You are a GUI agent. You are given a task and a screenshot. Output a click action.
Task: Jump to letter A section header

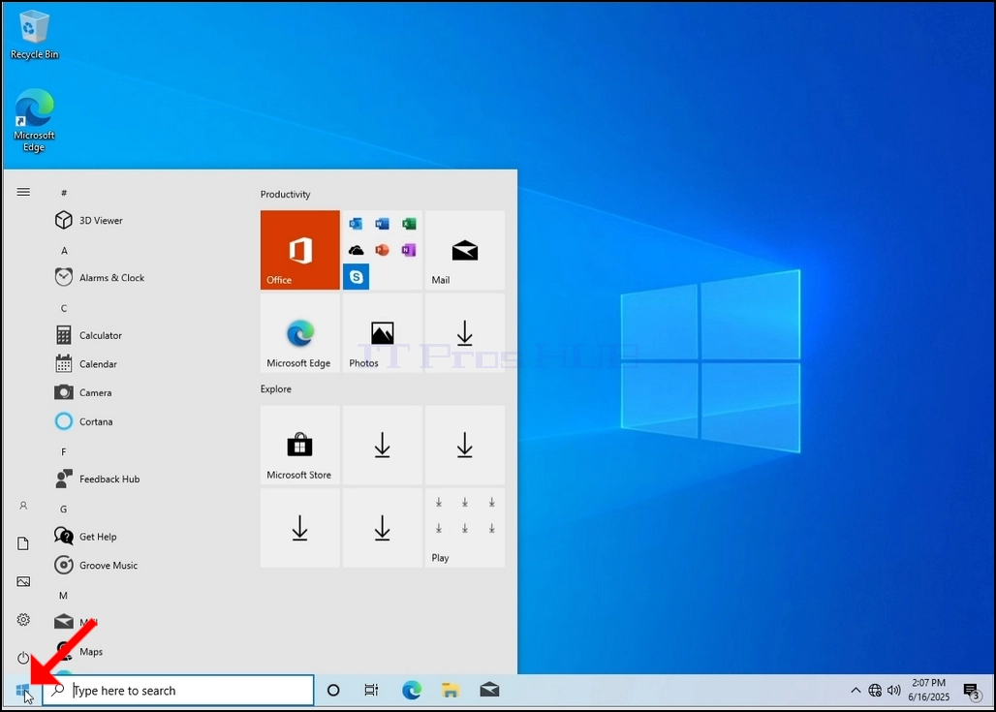(64, 251)
